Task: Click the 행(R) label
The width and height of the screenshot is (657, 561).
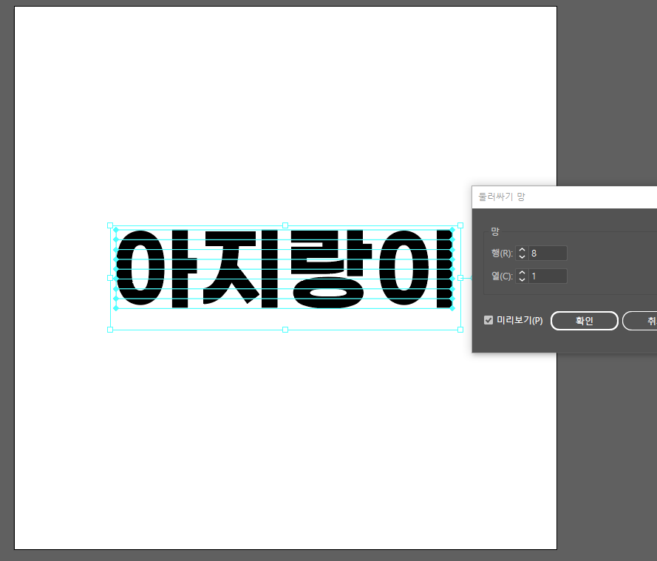Action: (502, 253)
